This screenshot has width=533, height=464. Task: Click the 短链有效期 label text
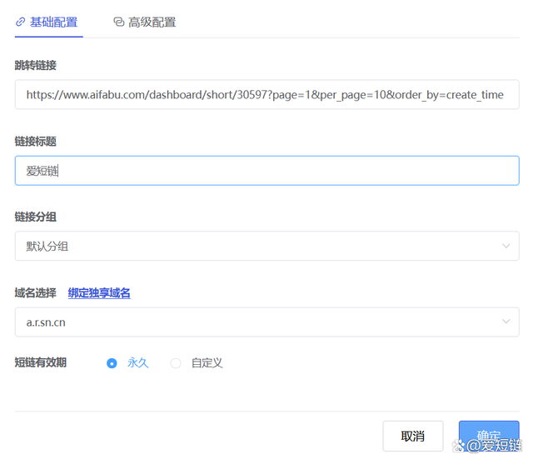[x=41, y=362]
